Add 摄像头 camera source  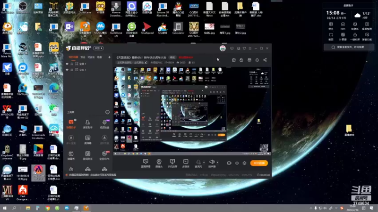(159, 163)
